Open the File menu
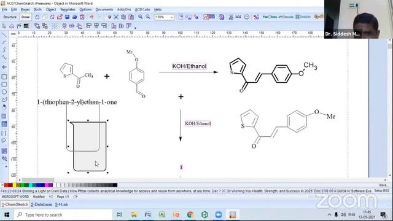393x221 pixels. pos(4,10)
